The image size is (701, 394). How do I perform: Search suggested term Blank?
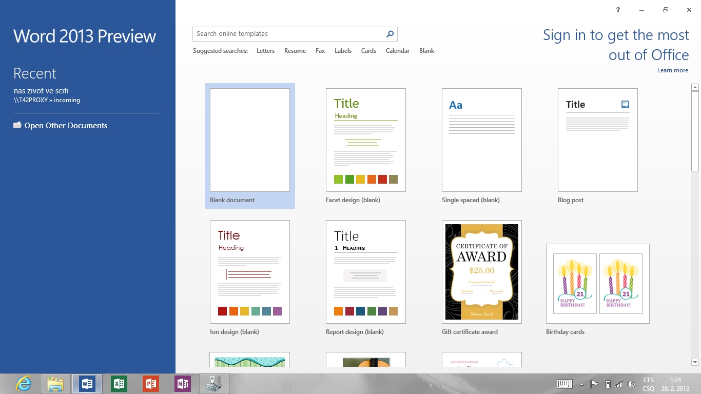coord(426,51)
